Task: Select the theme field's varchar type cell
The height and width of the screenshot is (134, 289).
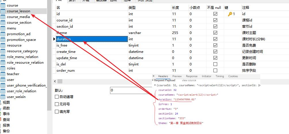Action: click(x=149, y=33)
